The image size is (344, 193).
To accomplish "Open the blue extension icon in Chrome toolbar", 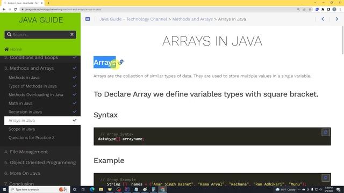I will pos(317,10).
